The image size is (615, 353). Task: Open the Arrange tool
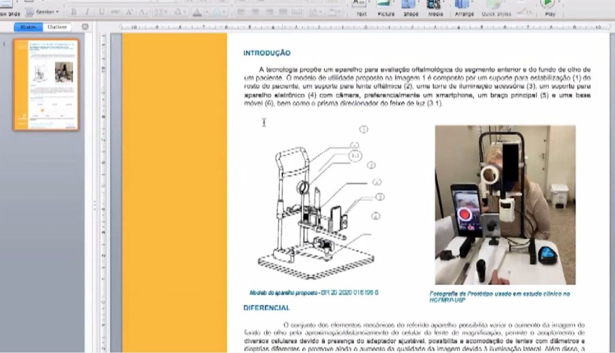[464, 5]
